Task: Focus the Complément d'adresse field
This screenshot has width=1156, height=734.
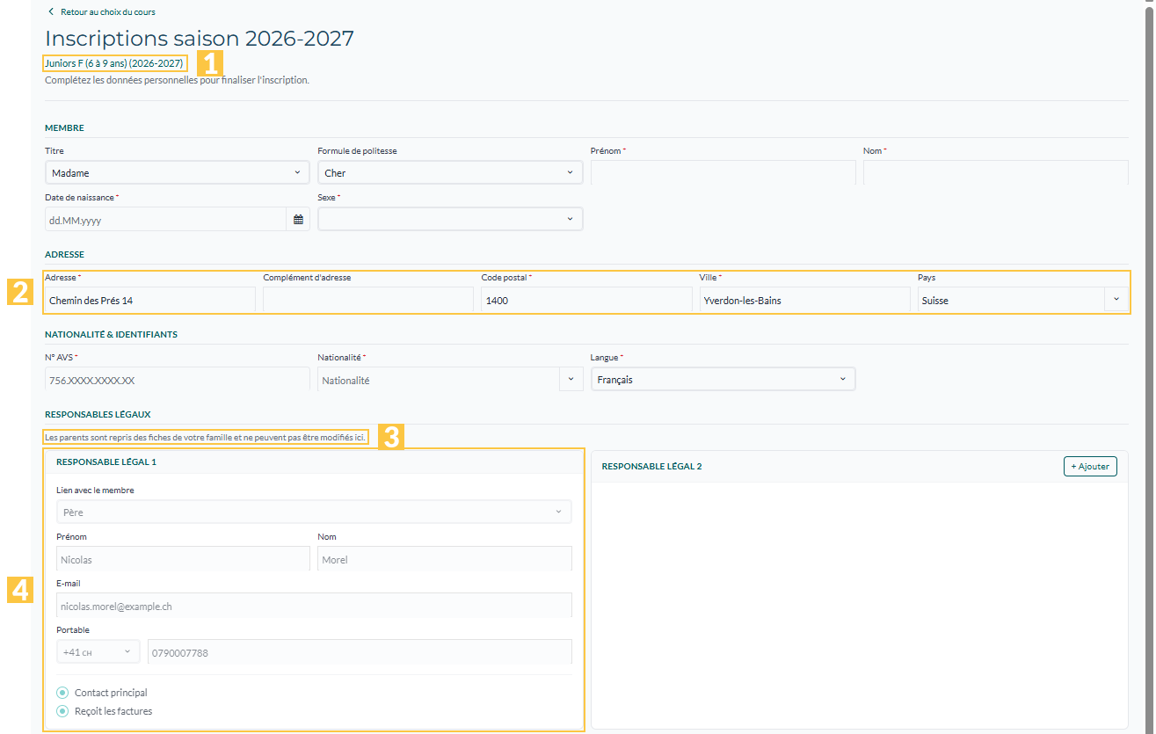Action: [368, 300]
